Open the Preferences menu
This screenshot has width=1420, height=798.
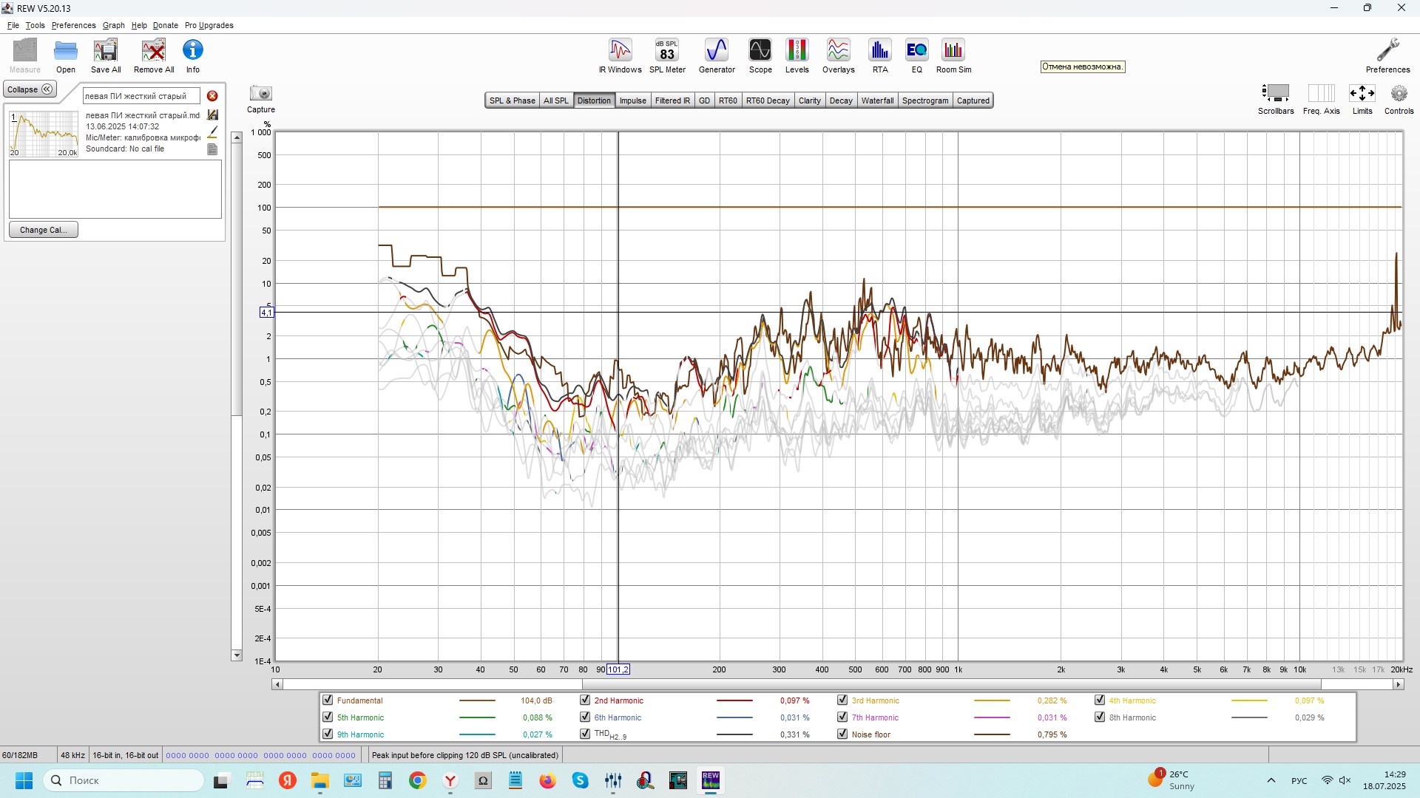click(x=73, y=25)
